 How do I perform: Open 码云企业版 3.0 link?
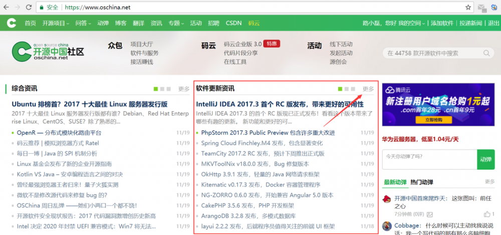[x=243, y=44]
